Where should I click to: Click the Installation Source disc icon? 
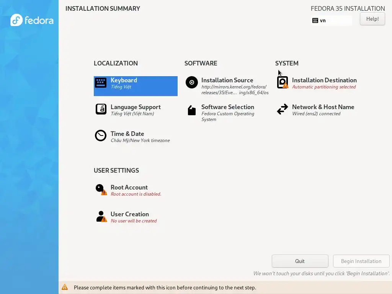tap(192, 82)
